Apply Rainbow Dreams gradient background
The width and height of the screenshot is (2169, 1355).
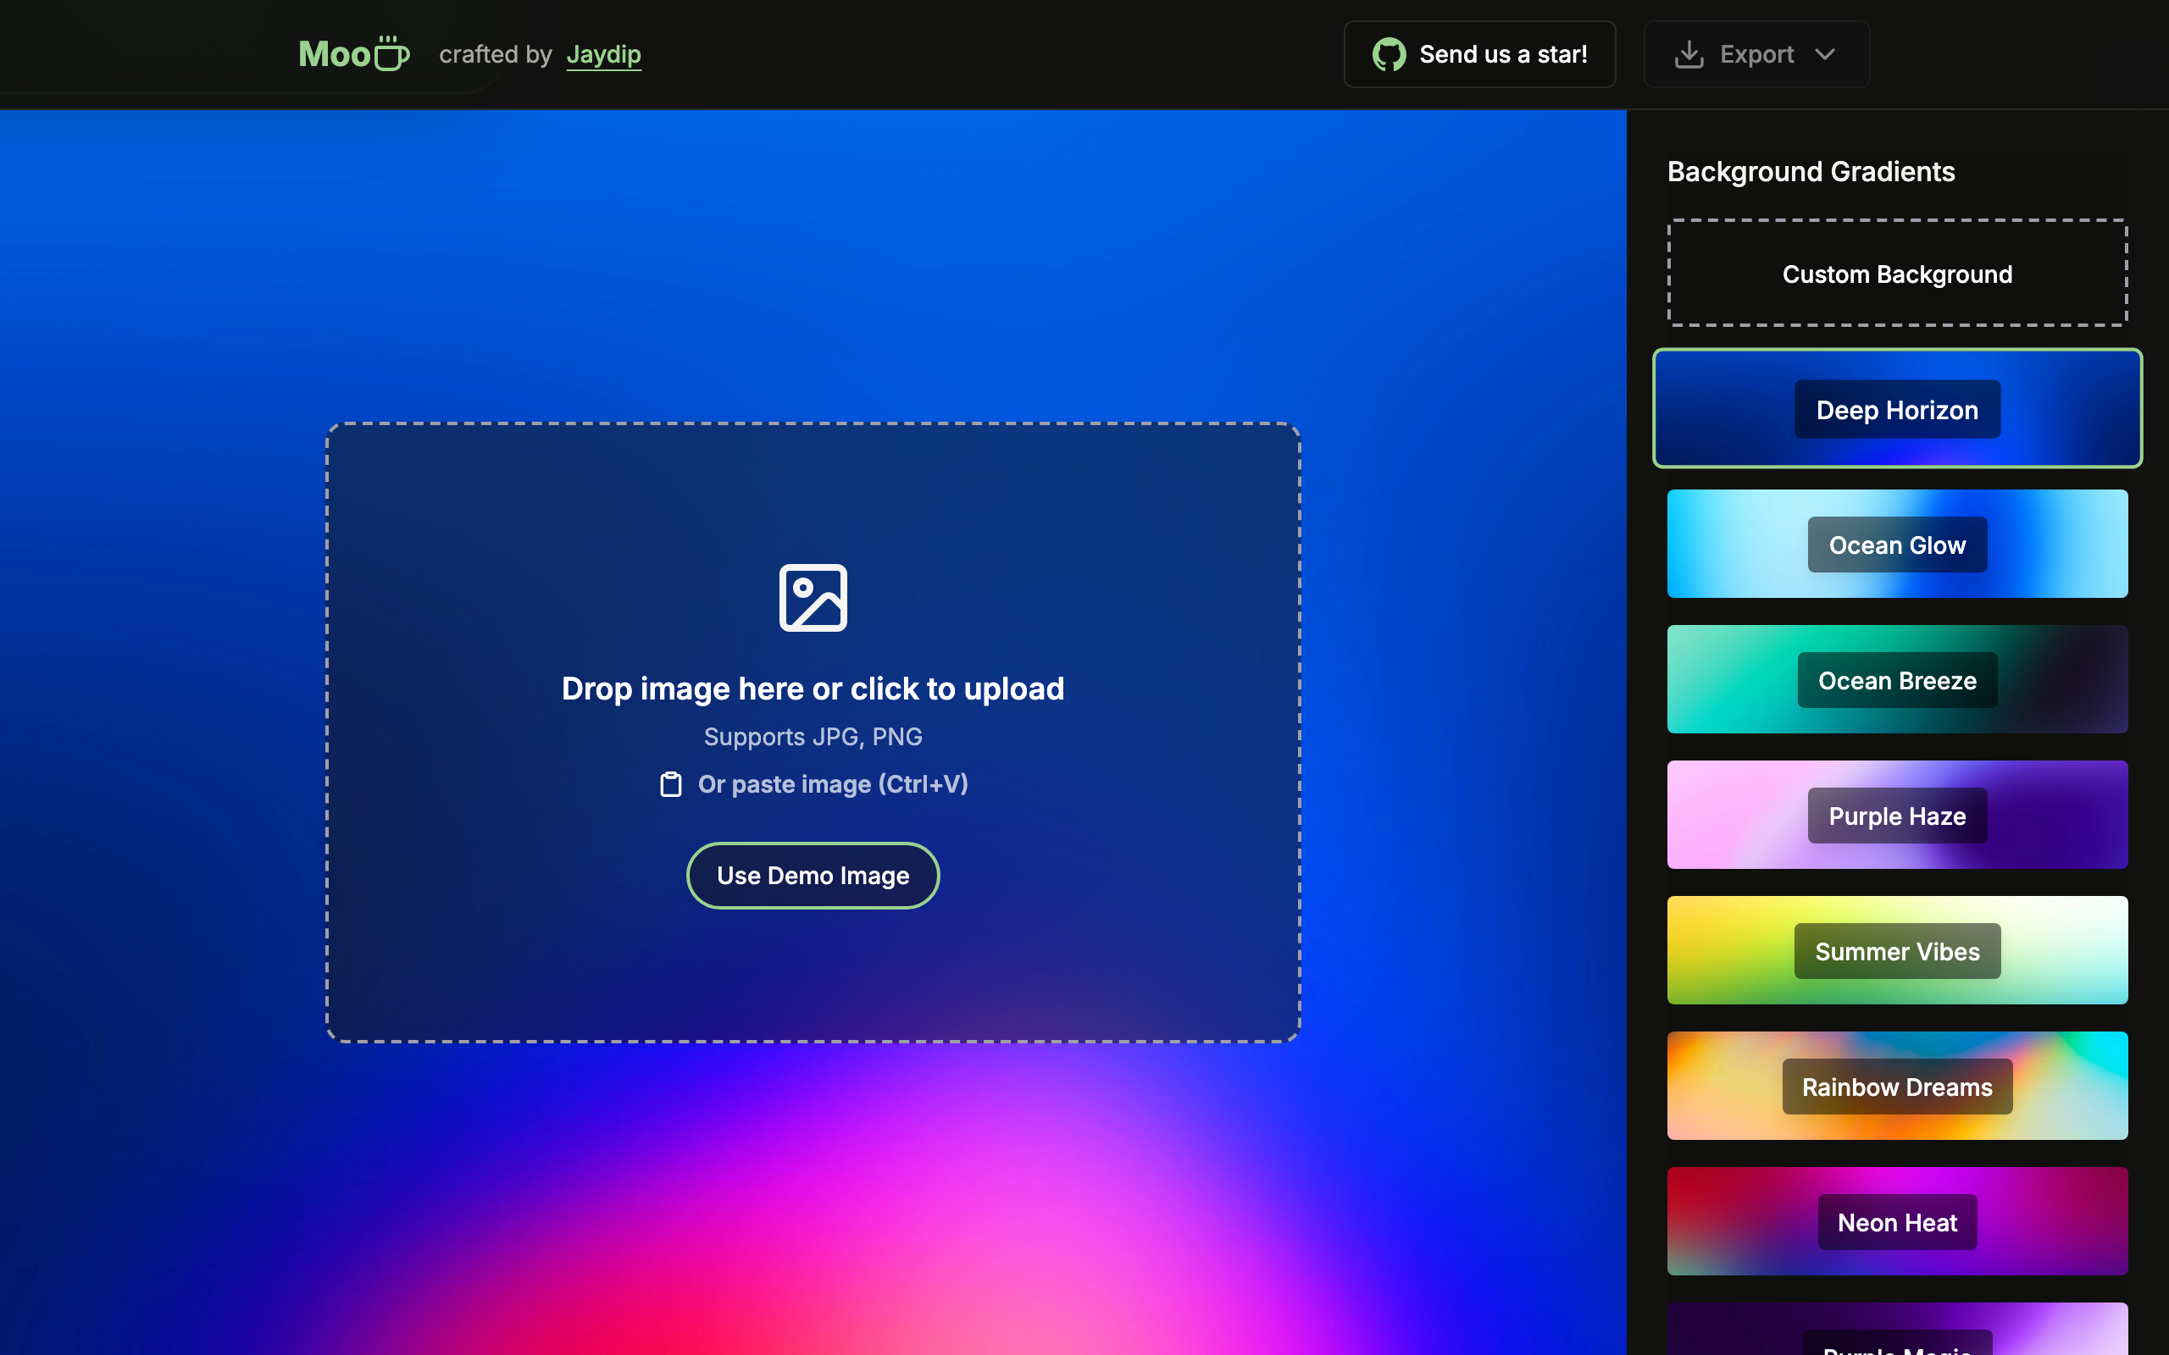click(x=1896, y=1087)
